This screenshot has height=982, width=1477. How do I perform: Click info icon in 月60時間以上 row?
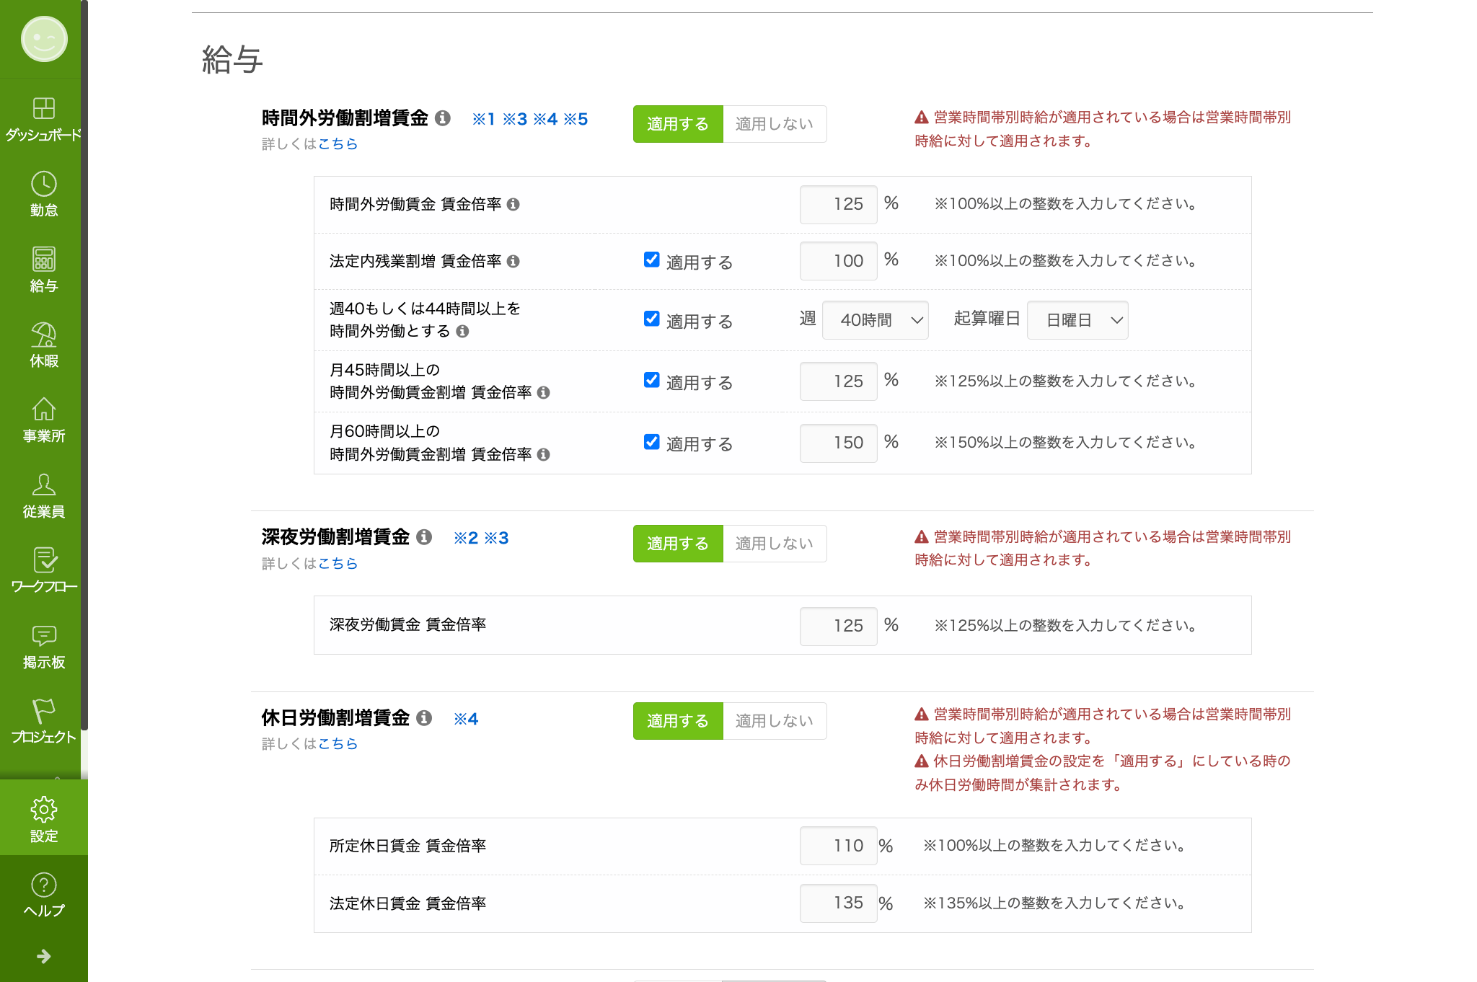point(544,454)
